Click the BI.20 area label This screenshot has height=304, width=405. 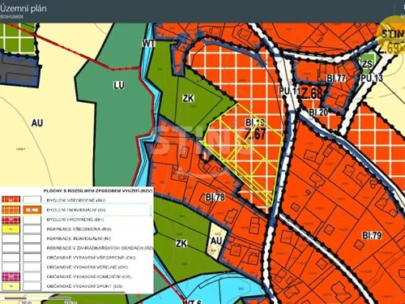tap(318, 113)
